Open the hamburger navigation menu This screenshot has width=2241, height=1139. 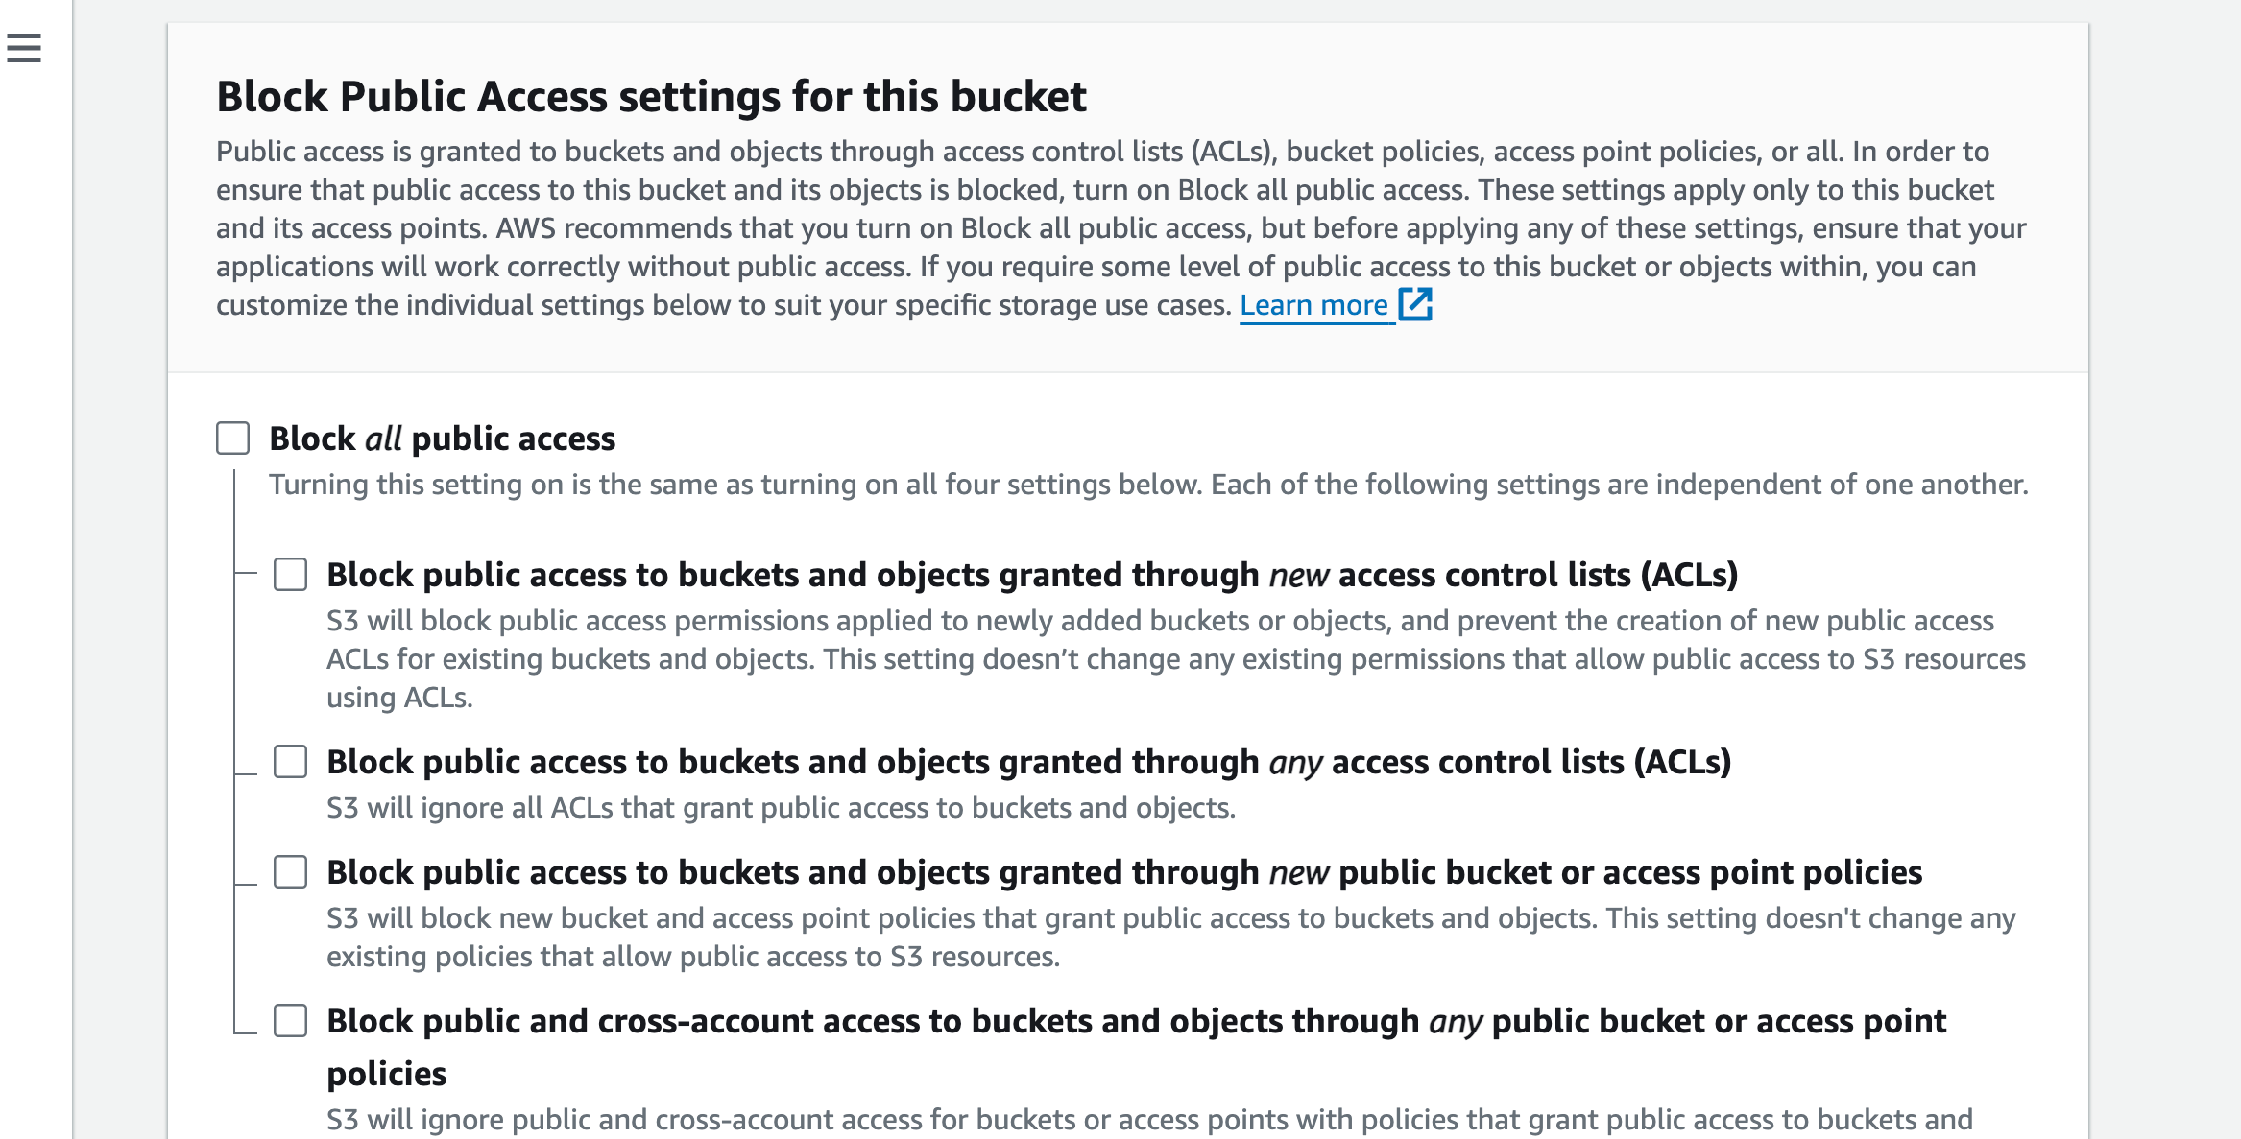(x=24, y=47)
